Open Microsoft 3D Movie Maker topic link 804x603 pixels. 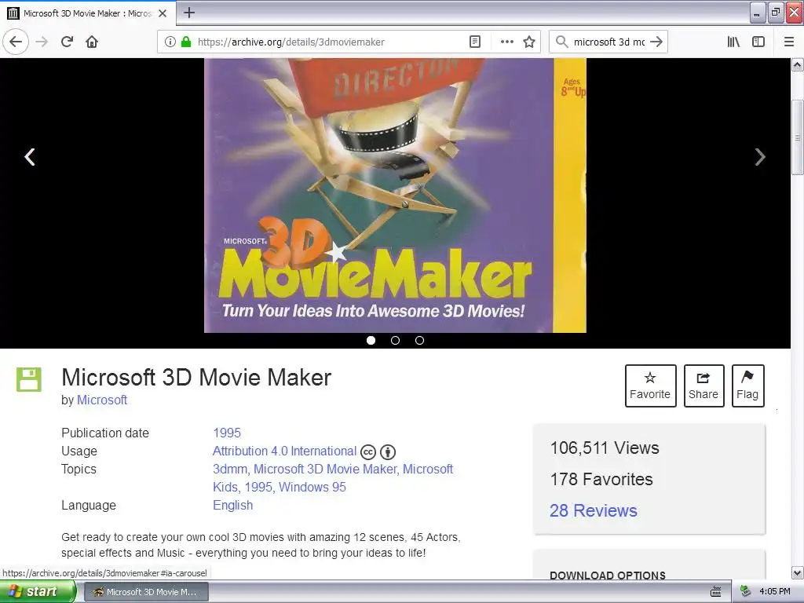coord(325,470)
